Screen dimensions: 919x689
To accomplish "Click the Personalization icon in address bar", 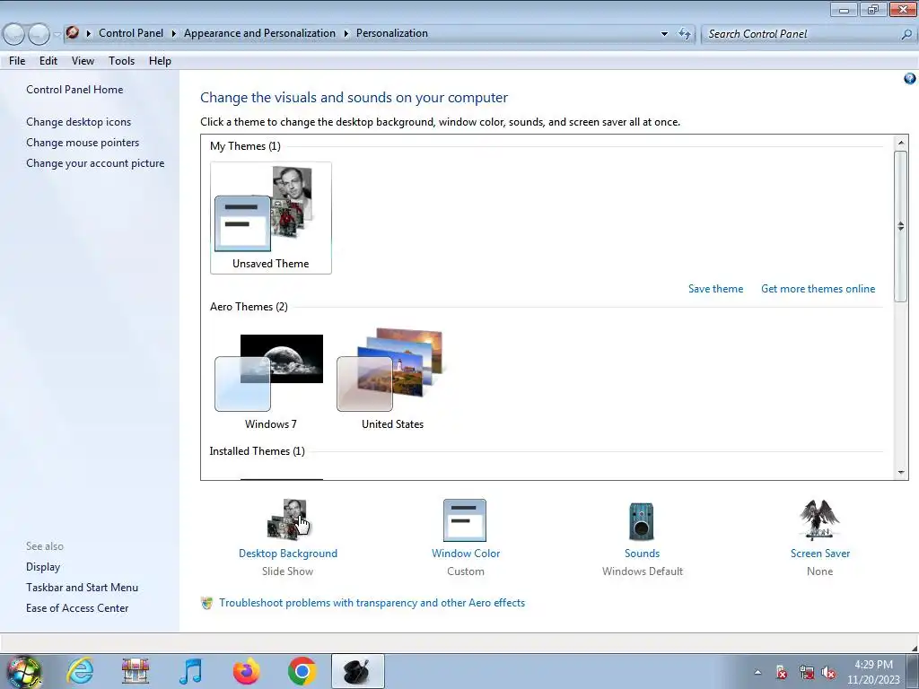I will coord(73,33).
